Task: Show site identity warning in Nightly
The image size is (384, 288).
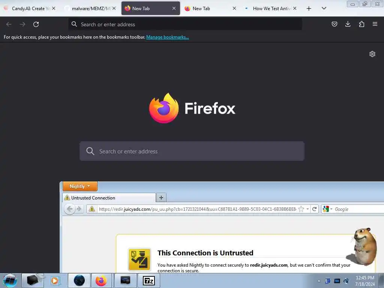Action: 92,209
